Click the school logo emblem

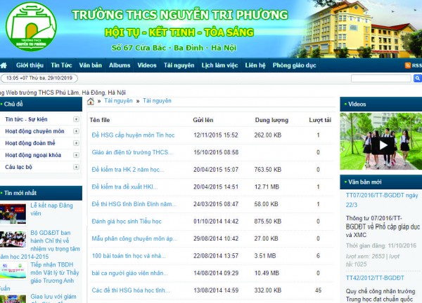(x=31, y=27)
